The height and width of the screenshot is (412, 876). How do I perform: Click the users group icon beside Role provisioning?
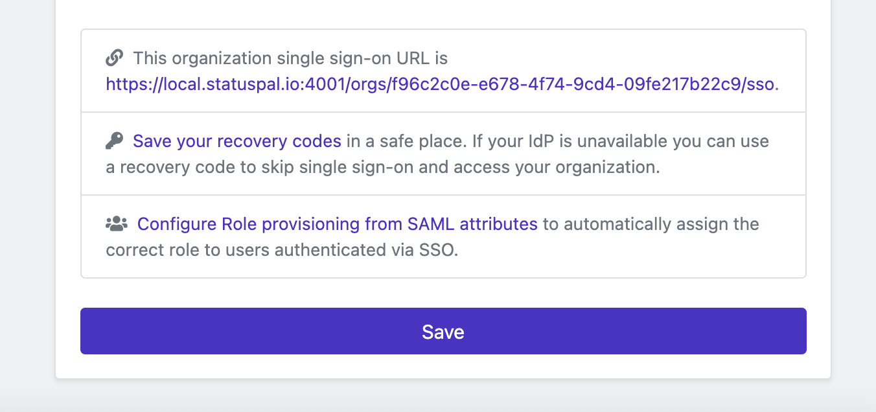[117, 224]
